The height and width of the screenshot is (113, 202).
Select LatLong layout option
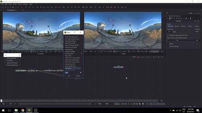click(170, 26)
